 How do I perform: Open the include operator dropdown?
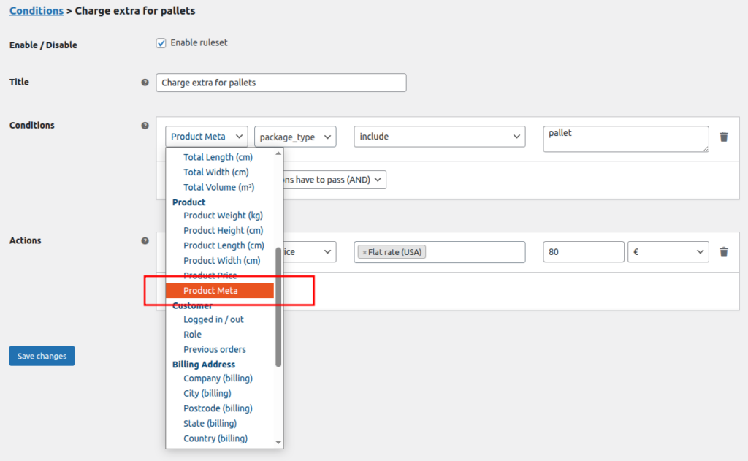pyautogui.click(x=439, y=137)
